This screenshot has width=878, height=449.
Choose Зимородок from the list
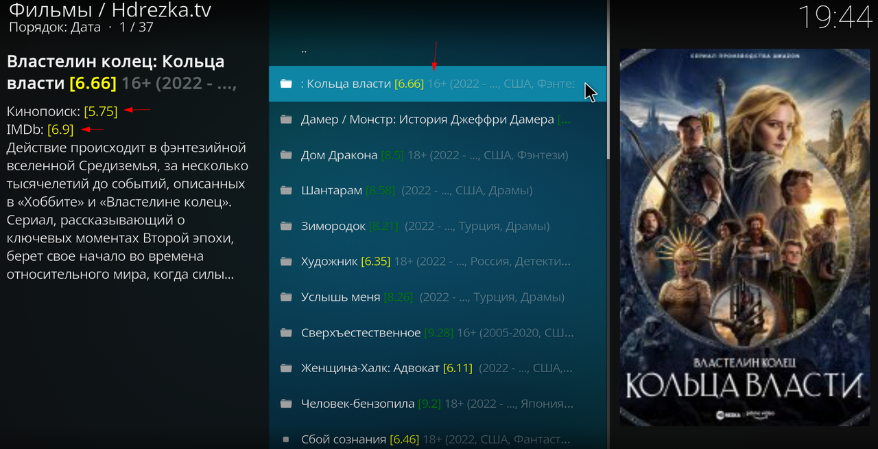click(x=438, y=226)
